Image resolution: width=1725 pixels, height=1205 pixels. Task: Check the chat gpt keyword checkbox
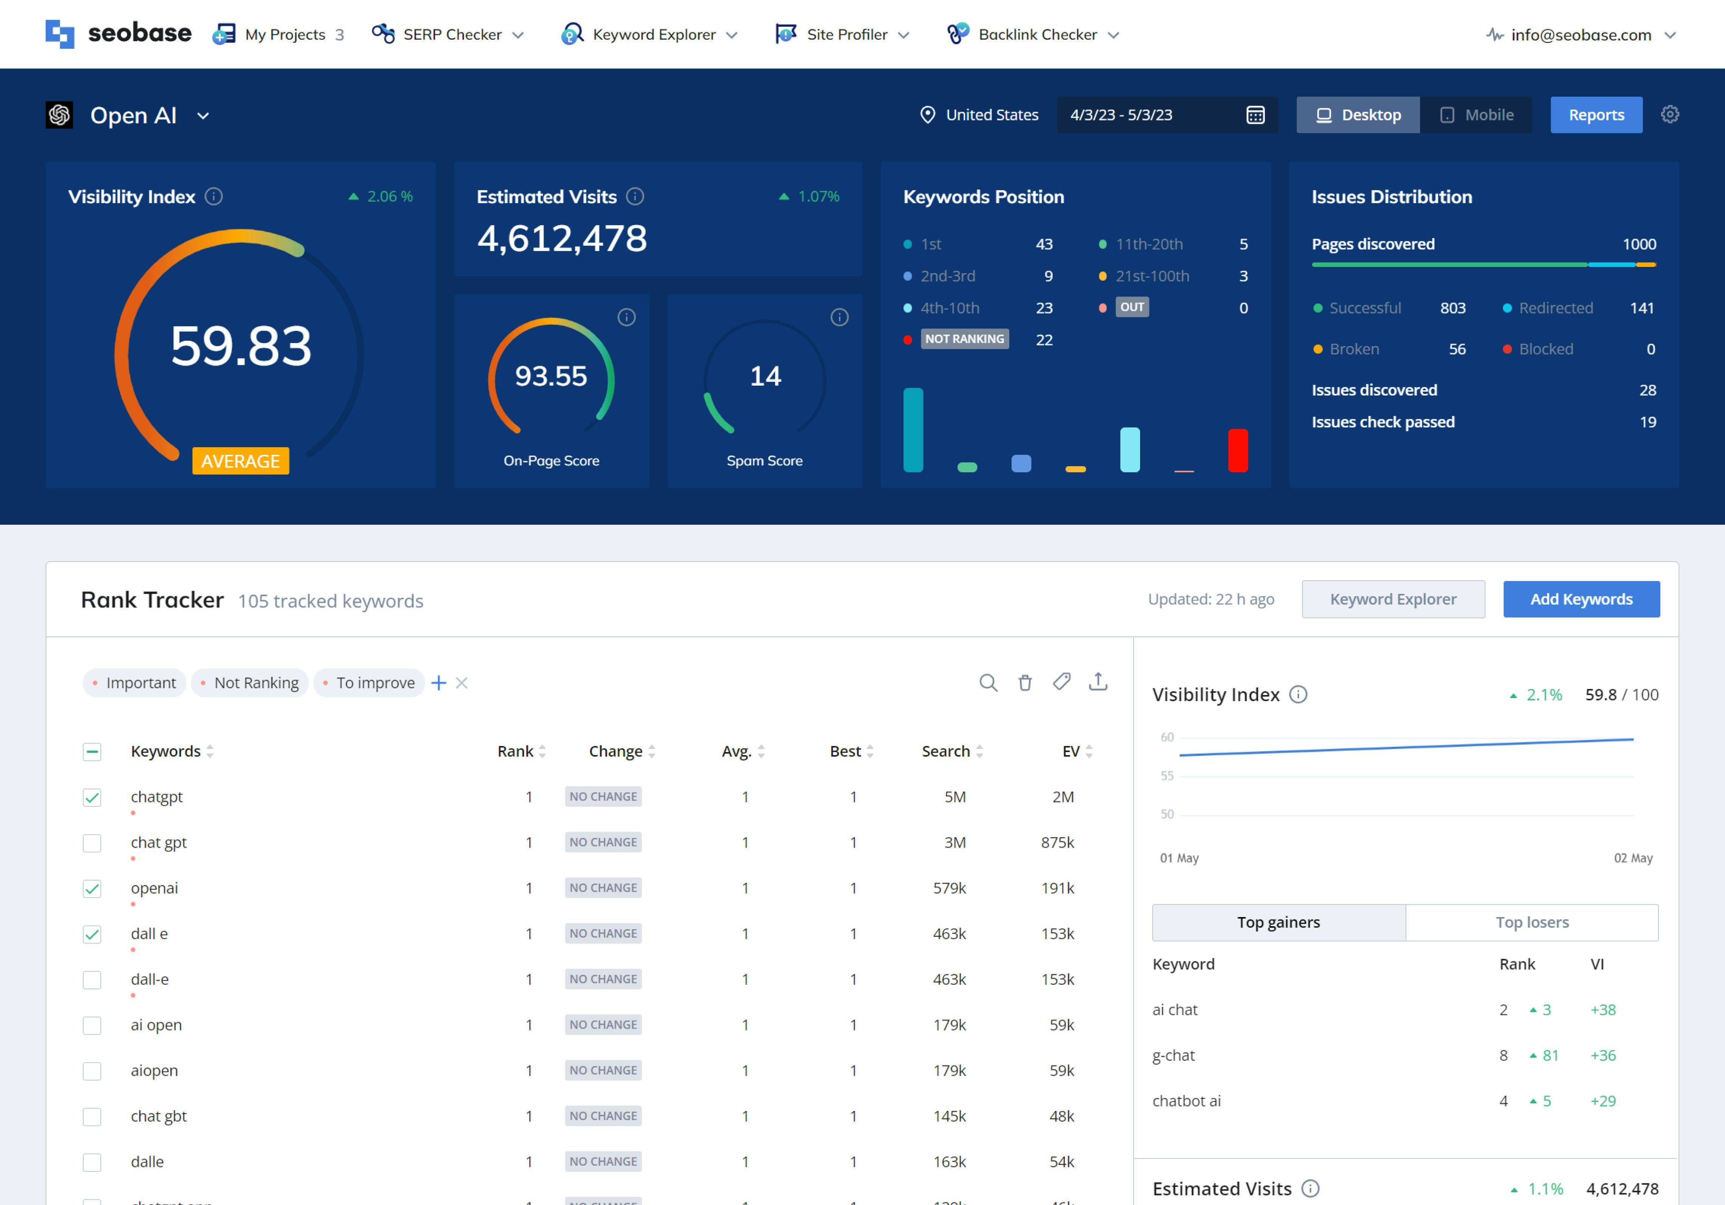click(x=92, y=843)
